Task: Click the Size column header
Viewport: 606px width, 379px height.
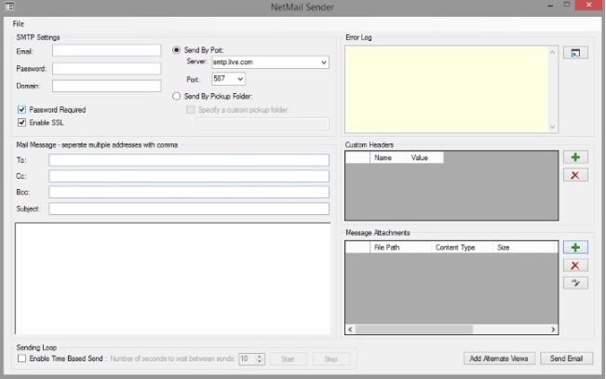Action: (525, 248)
